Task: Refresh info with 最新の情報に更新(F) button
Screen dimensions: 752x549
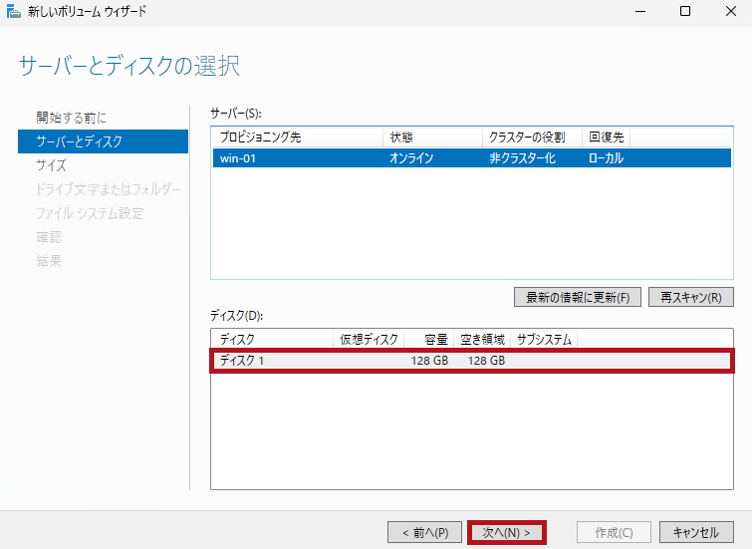Action: pyautogui.click(x=577, y=297)
